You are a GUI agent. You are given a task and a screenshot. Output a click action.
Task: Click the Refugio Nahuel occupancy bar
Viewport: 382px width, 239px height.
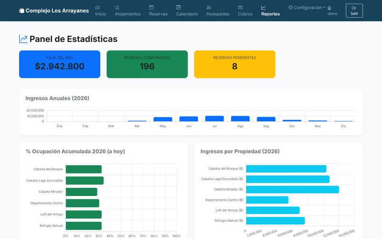click(84, 226)
